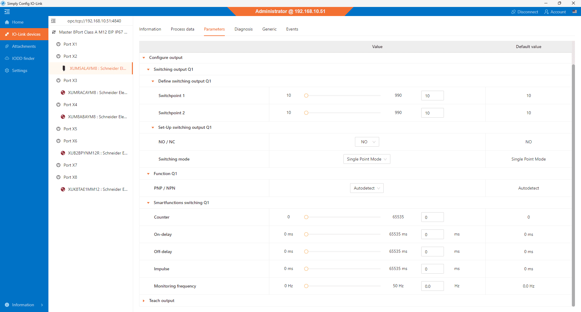
Task: Collapse the Configure output section
Action: click(144, 57)
